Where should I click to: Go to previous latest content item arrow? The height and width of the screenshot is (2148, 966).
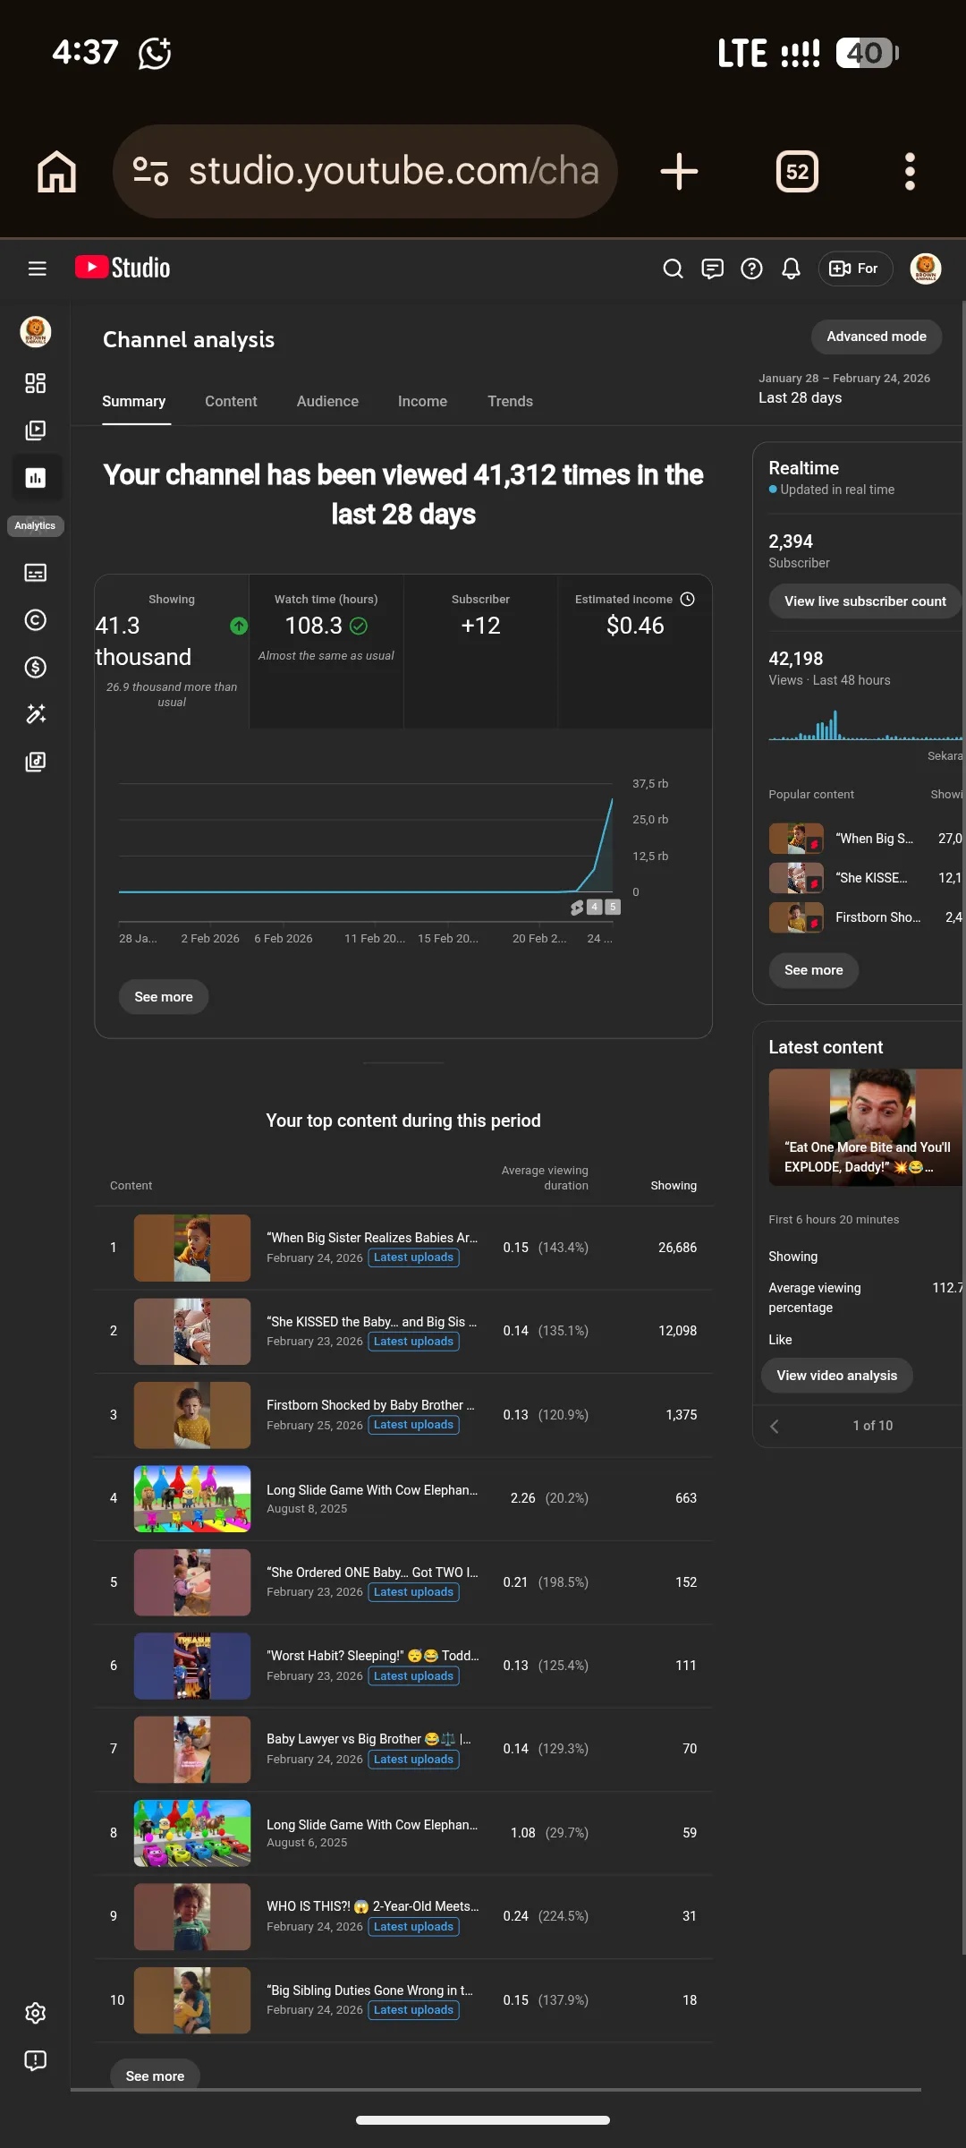coord(775,1427)
